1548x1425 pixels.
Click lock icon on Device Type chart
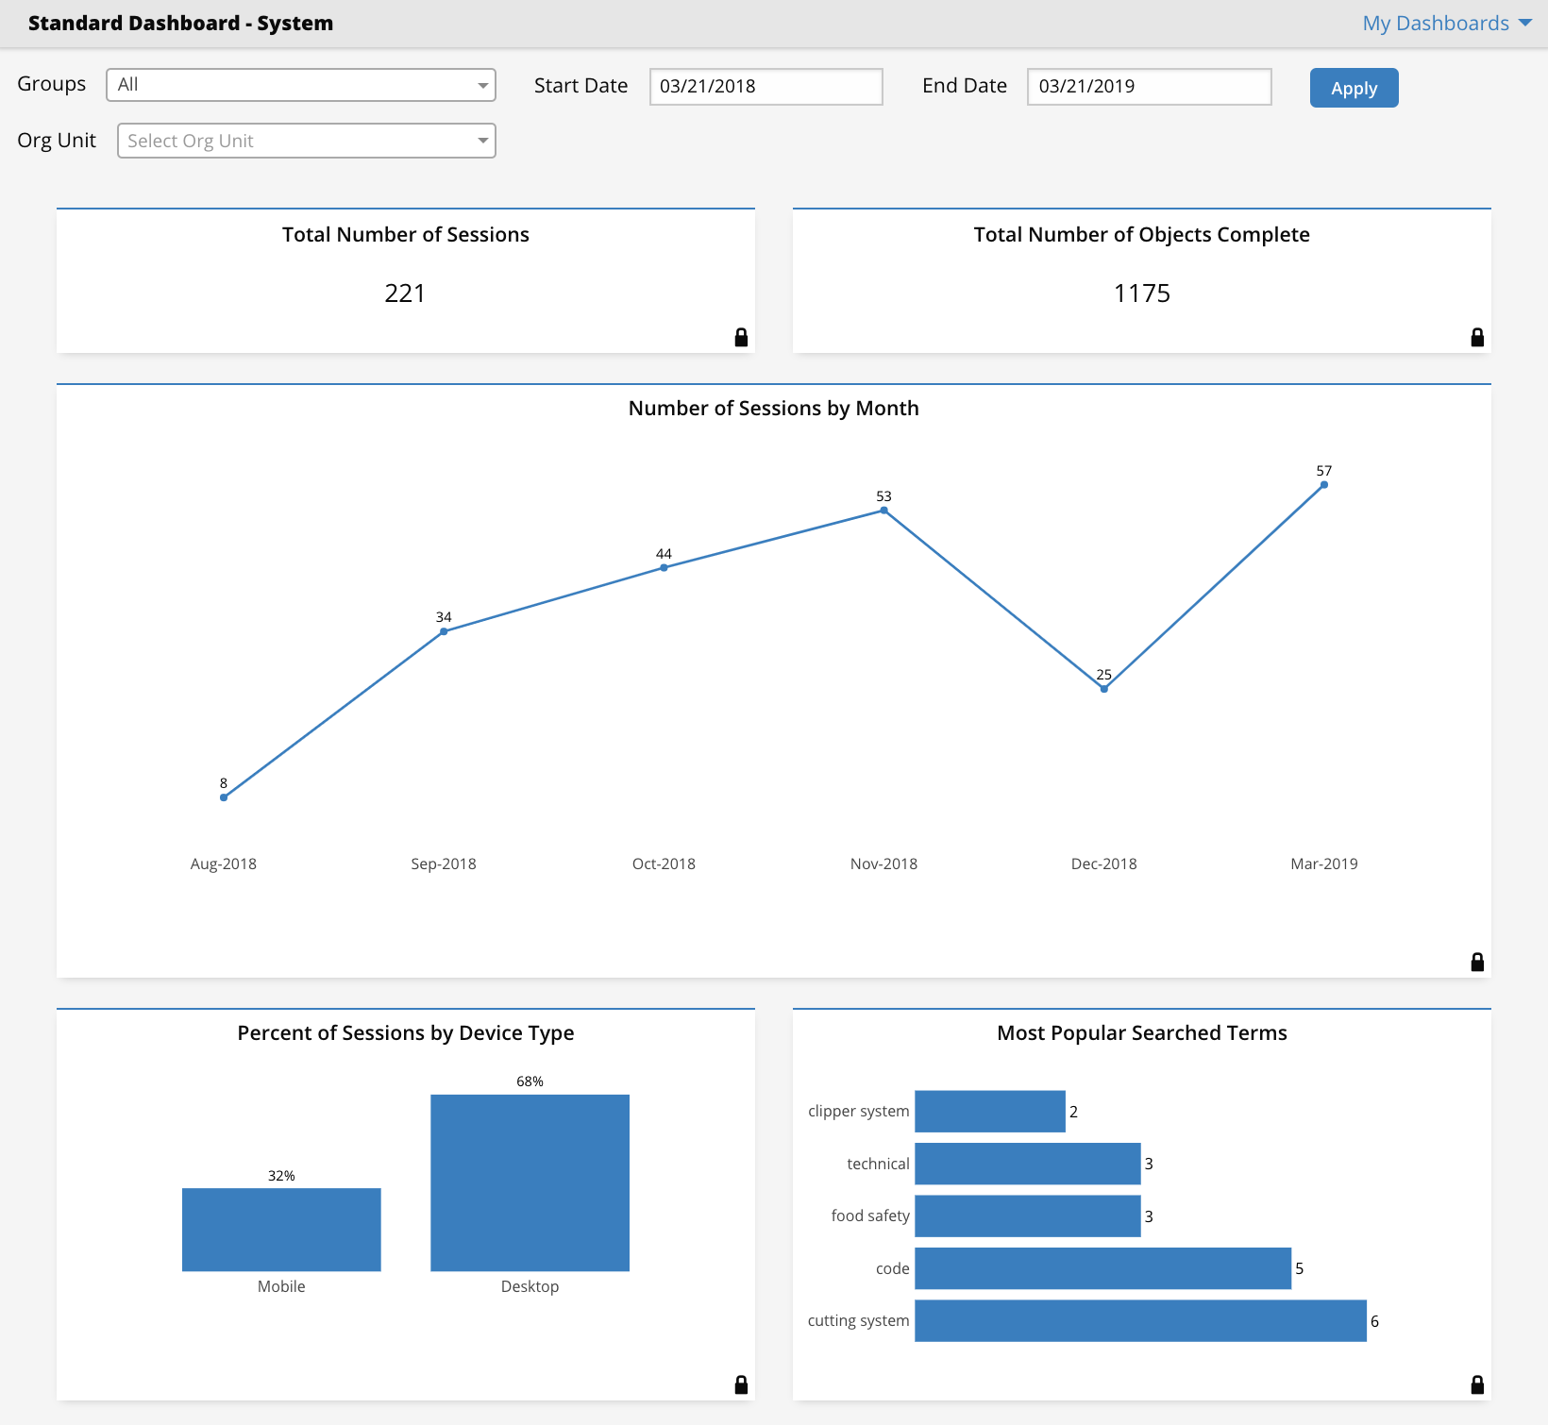[x=741, y=1384]
